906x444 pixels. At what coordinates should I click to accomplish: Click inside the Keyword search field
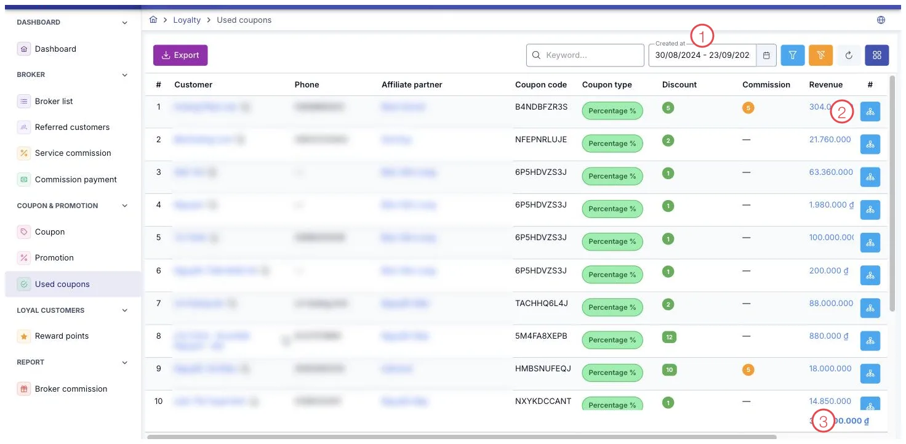585,55
